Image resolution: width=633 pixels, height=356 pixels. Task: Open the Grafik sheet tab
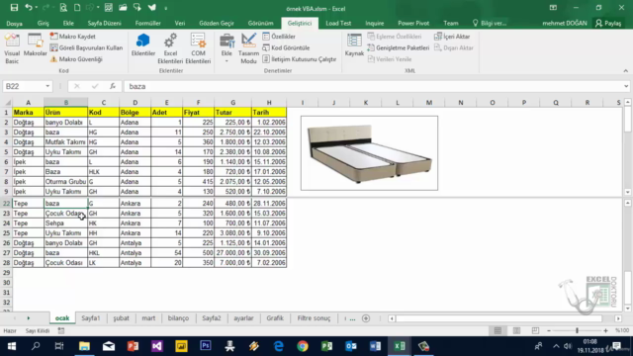click(x=275, y=318)
